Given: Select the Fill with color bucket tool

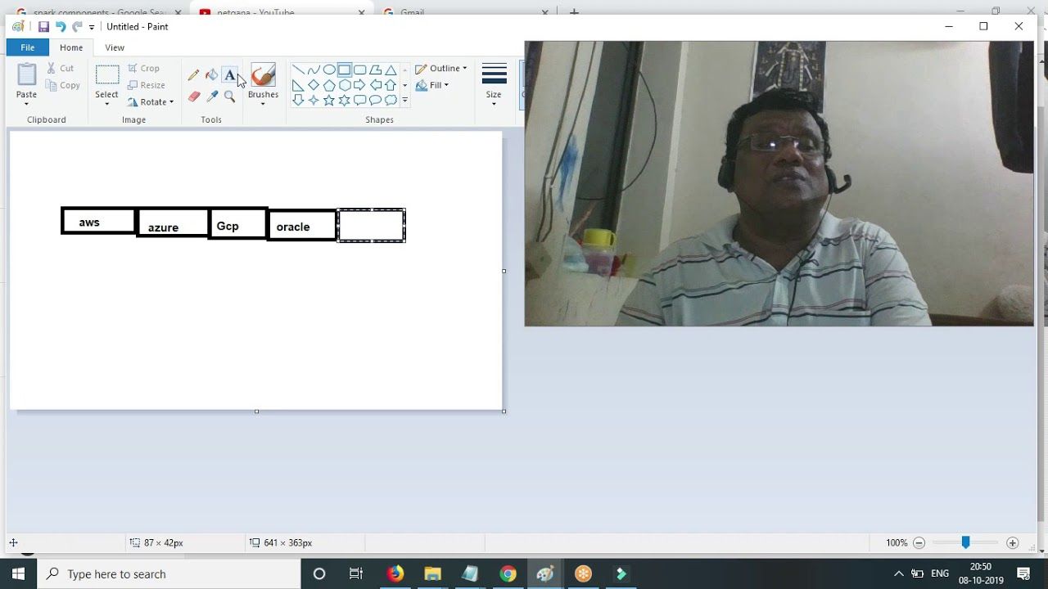Looking at the screenshot, I should tap(211, 75).
